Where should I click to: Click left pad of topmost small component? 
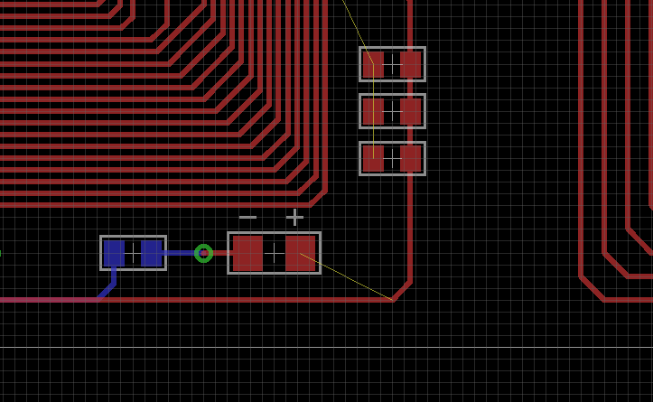pos(373,64)
